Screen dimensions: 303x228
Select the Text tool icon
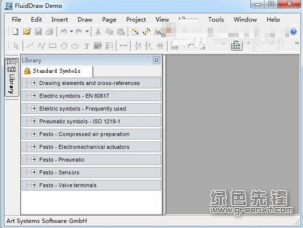click(87, 46)
